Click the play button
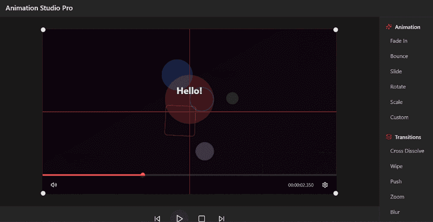Screen dimensions: 433x222 coord(180,219)
